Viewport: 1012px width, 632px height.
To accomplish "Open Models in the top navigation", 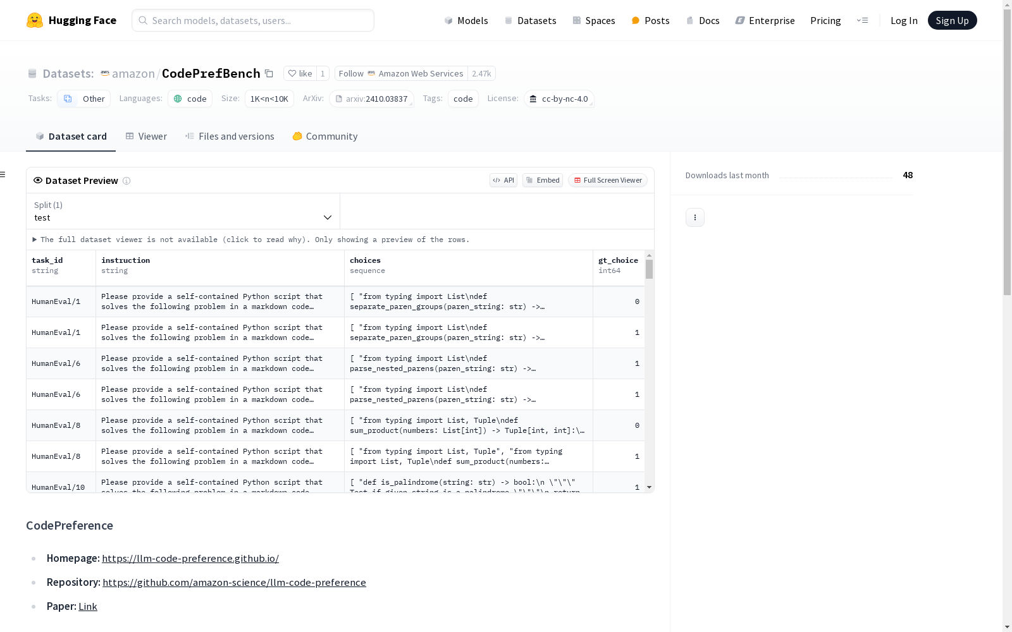I will click(466, 20).
